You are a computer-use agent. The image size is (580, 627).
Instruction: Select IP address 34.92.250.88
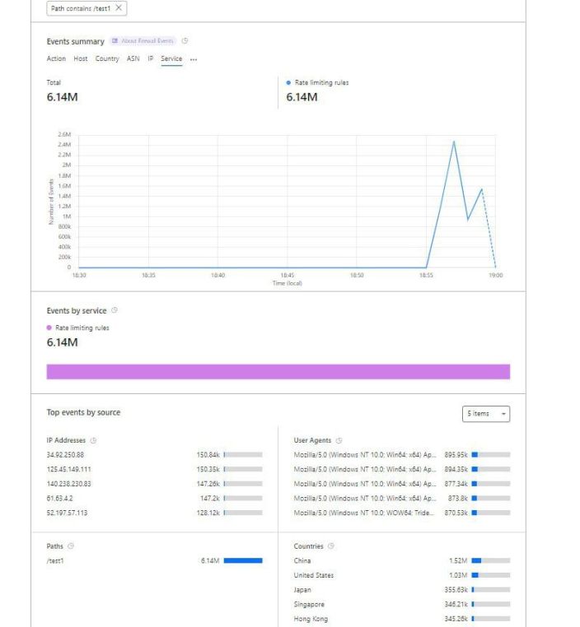coord(65,455)
